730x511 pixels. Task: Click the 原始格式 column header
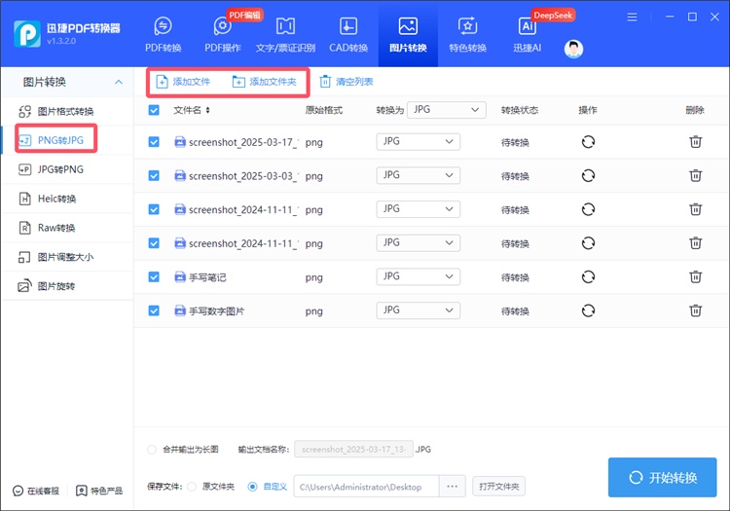324,110
